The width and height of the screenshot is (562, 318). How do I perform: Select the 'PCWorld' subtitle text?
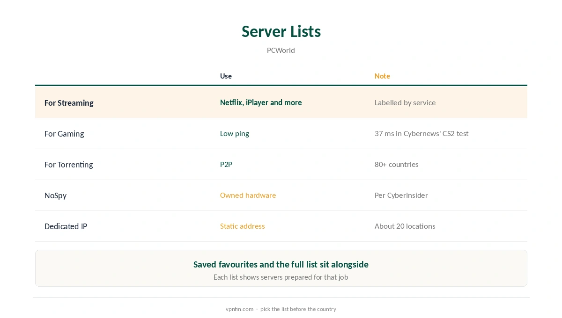point(281,51)
